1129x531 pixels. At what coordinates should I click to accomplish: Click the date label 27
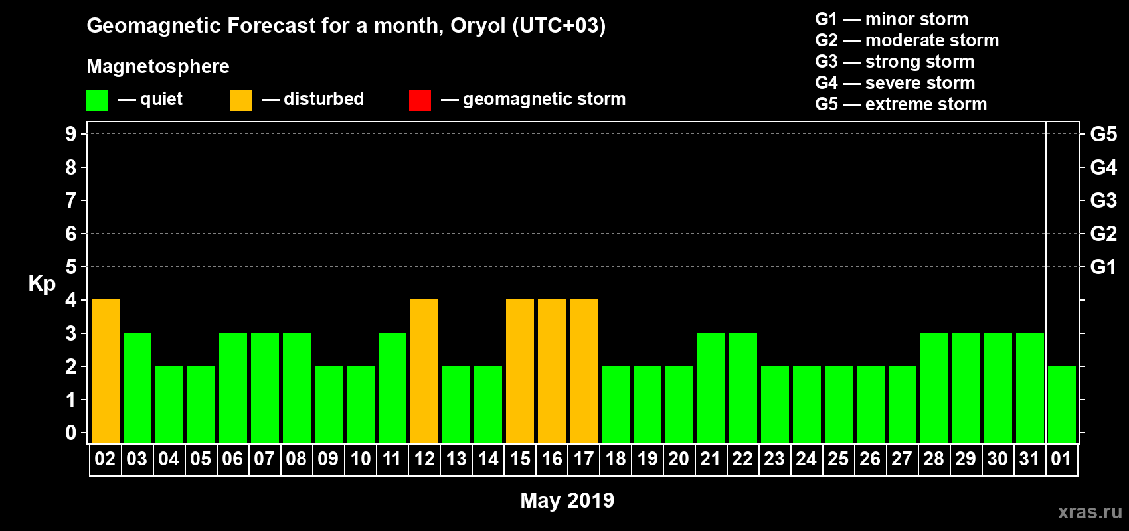tap(902, 459)
